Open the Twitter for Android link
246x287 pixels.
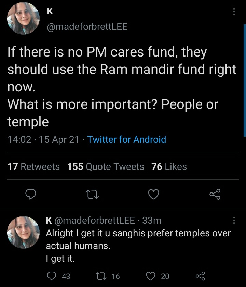point(127,140)
